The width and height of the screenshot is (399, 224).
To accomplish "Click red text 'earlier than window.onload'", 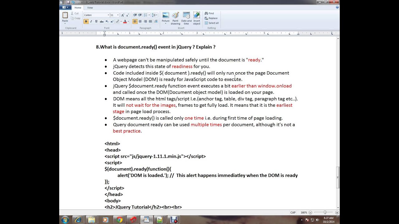I will pos(262,86).
